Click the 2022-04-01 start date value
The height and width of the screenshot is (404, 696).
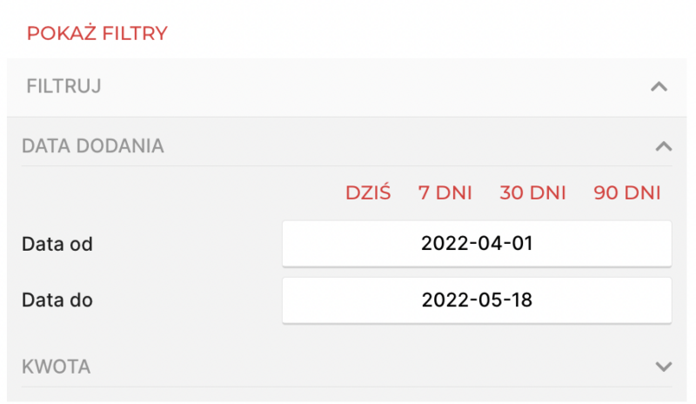click(x=477, y=244)
